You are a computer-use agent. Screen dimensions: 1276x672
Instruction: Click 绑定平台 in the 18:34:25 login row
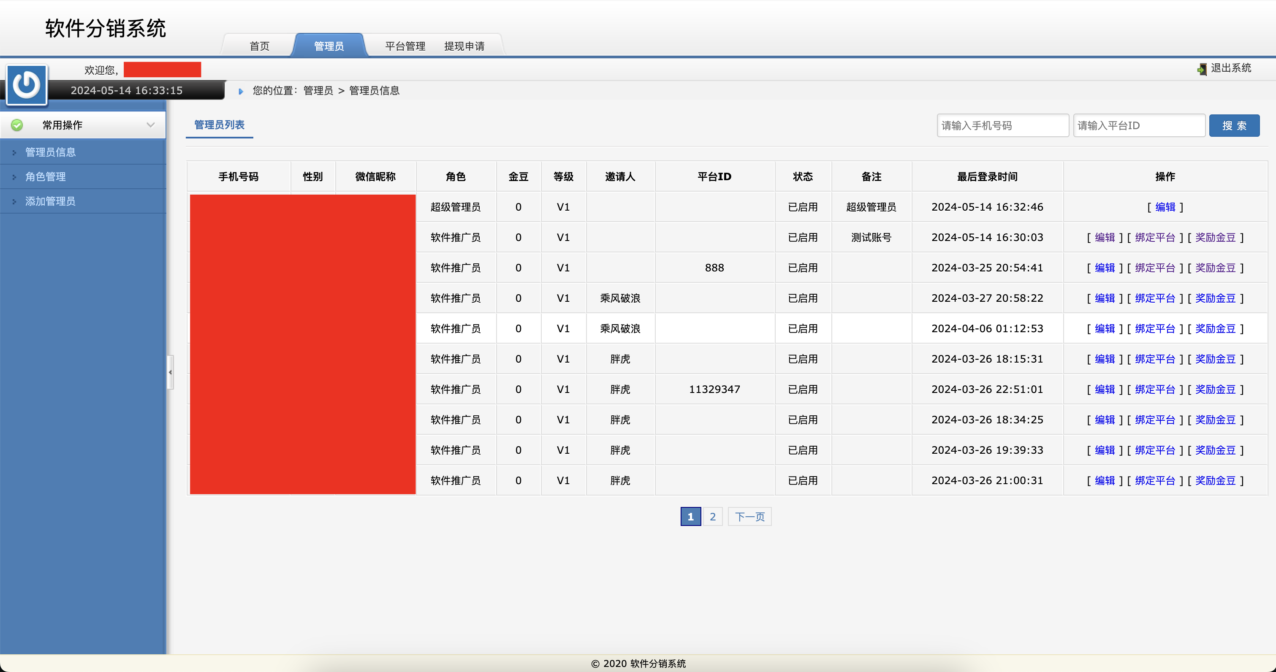(x=1155, y=420)
